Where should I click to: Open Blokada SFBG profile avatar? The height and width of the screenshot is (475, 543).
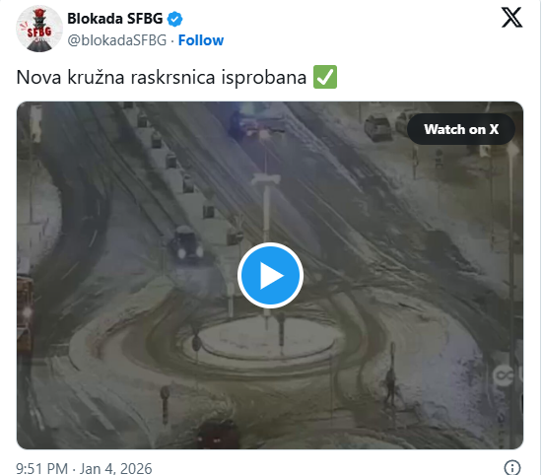(x=39, y=30)
